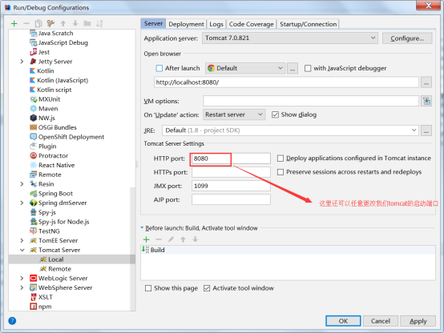Add a Before launch task with plus icon
Viewport: 444px width, 333px height.
[146, 239]
